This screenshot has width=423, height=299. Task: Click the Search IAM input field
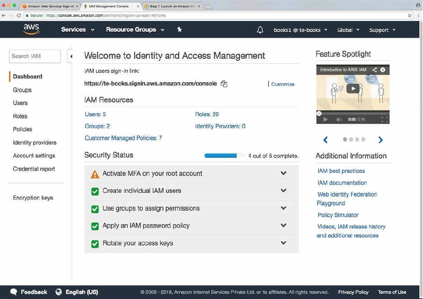35,56
